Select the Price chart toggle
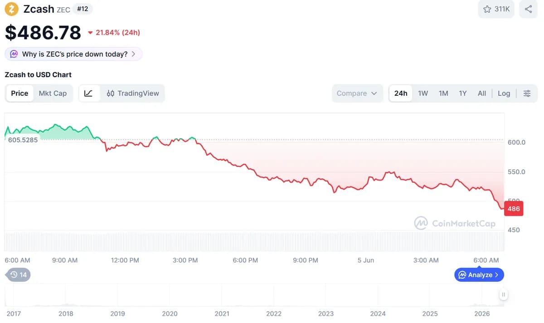The image size is (544, 323). tap(19, 93)
